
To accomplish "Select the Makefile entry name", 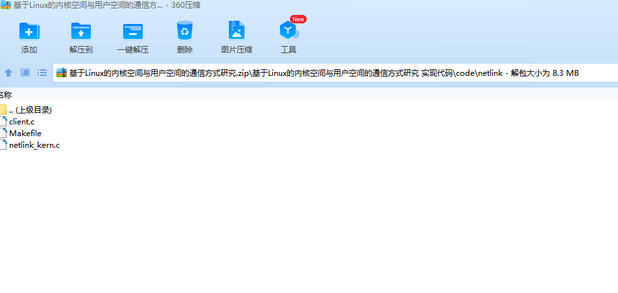I will [x=25, y=134].
